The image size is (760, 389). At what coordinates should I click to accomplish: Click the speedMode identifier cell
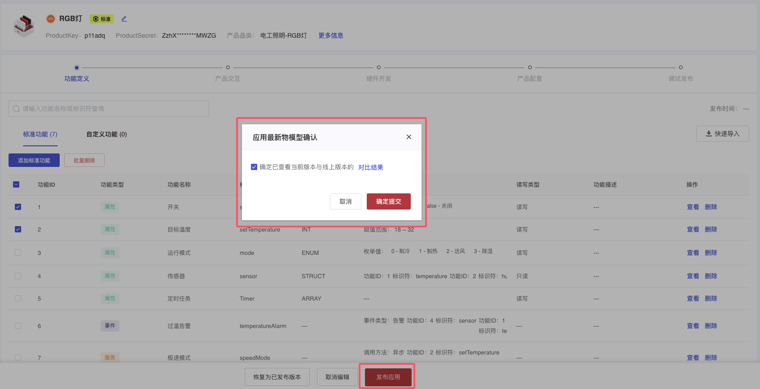click(x=255, y=358)
